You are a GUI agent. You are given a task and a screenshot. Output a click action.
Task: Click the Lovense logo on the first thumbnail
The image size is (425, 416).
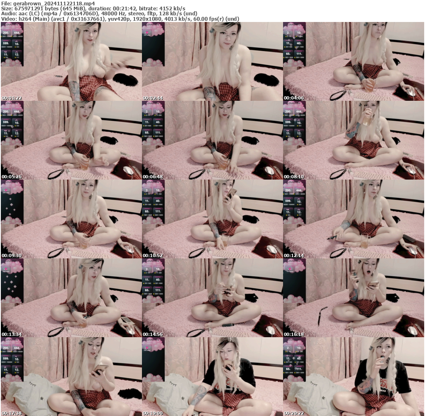[x=11, y=24]
